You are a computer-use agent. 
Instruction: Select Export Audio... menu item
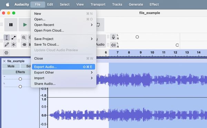click(x=63, y=67)
